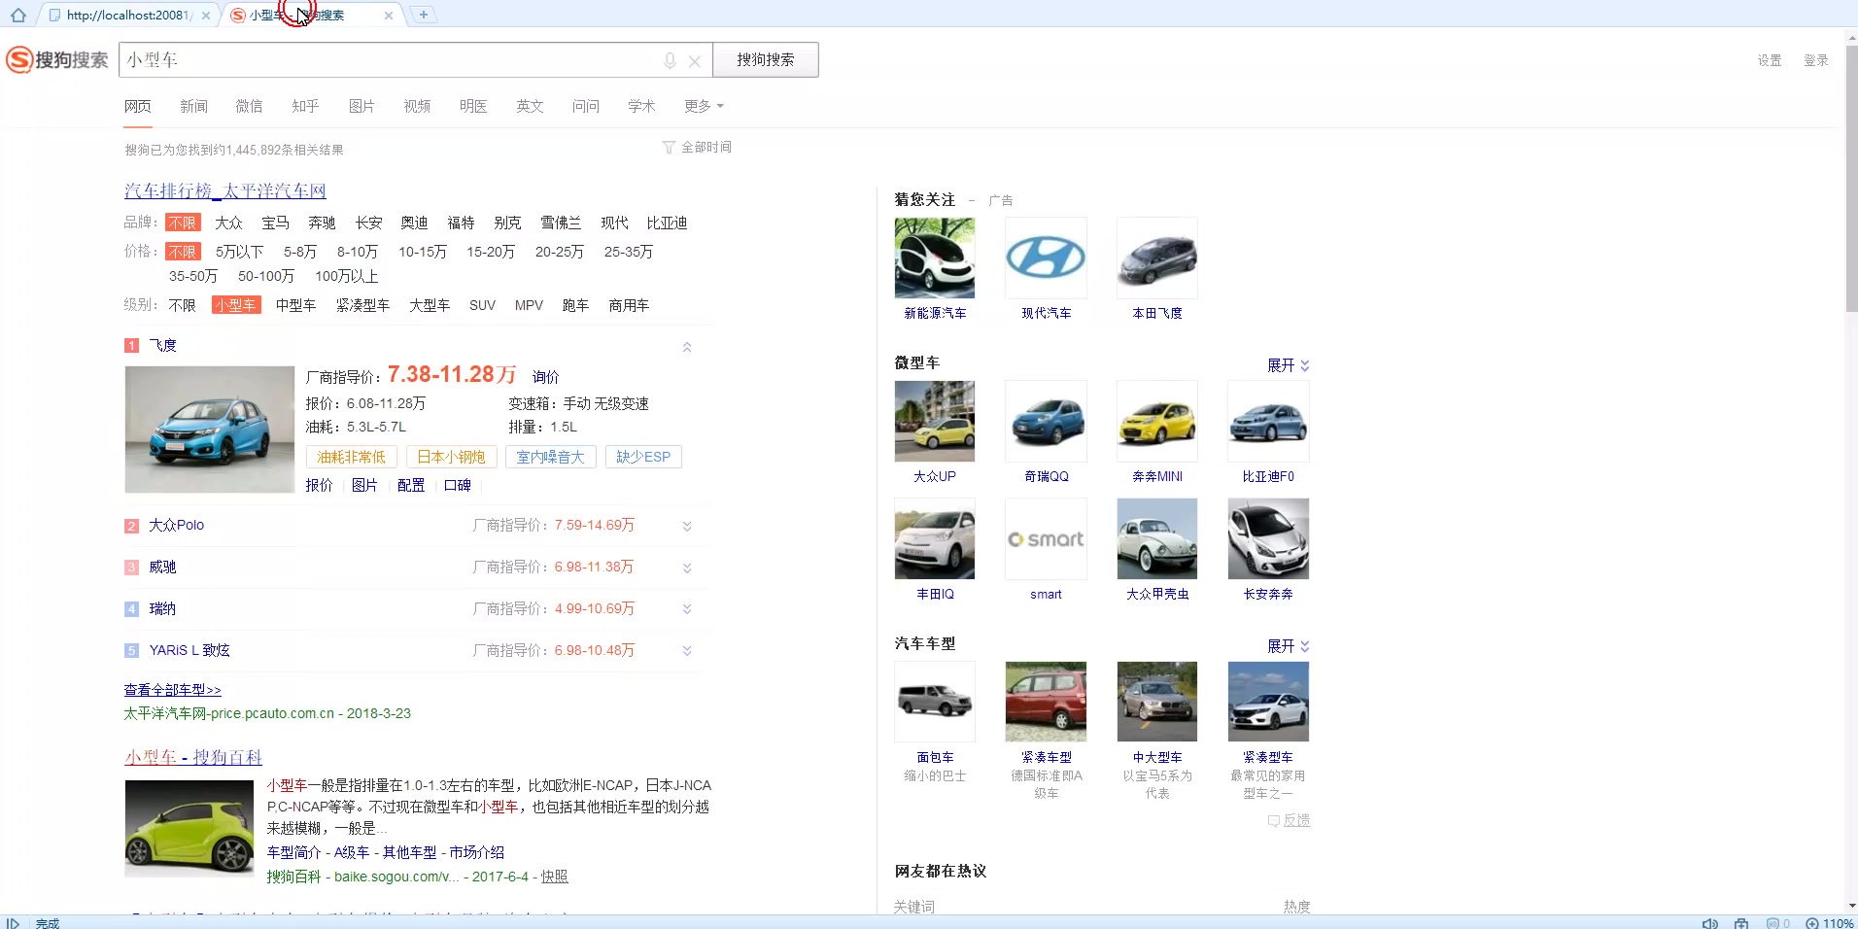Expand the 微型车 section with 展开
The height and width of the screenshot is (929, 1858).
pos(1288,365)
